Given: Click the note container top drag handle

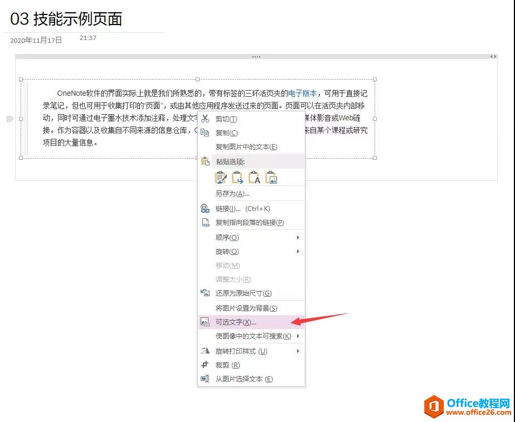Looking at the screenshot, I should point(256,57).
